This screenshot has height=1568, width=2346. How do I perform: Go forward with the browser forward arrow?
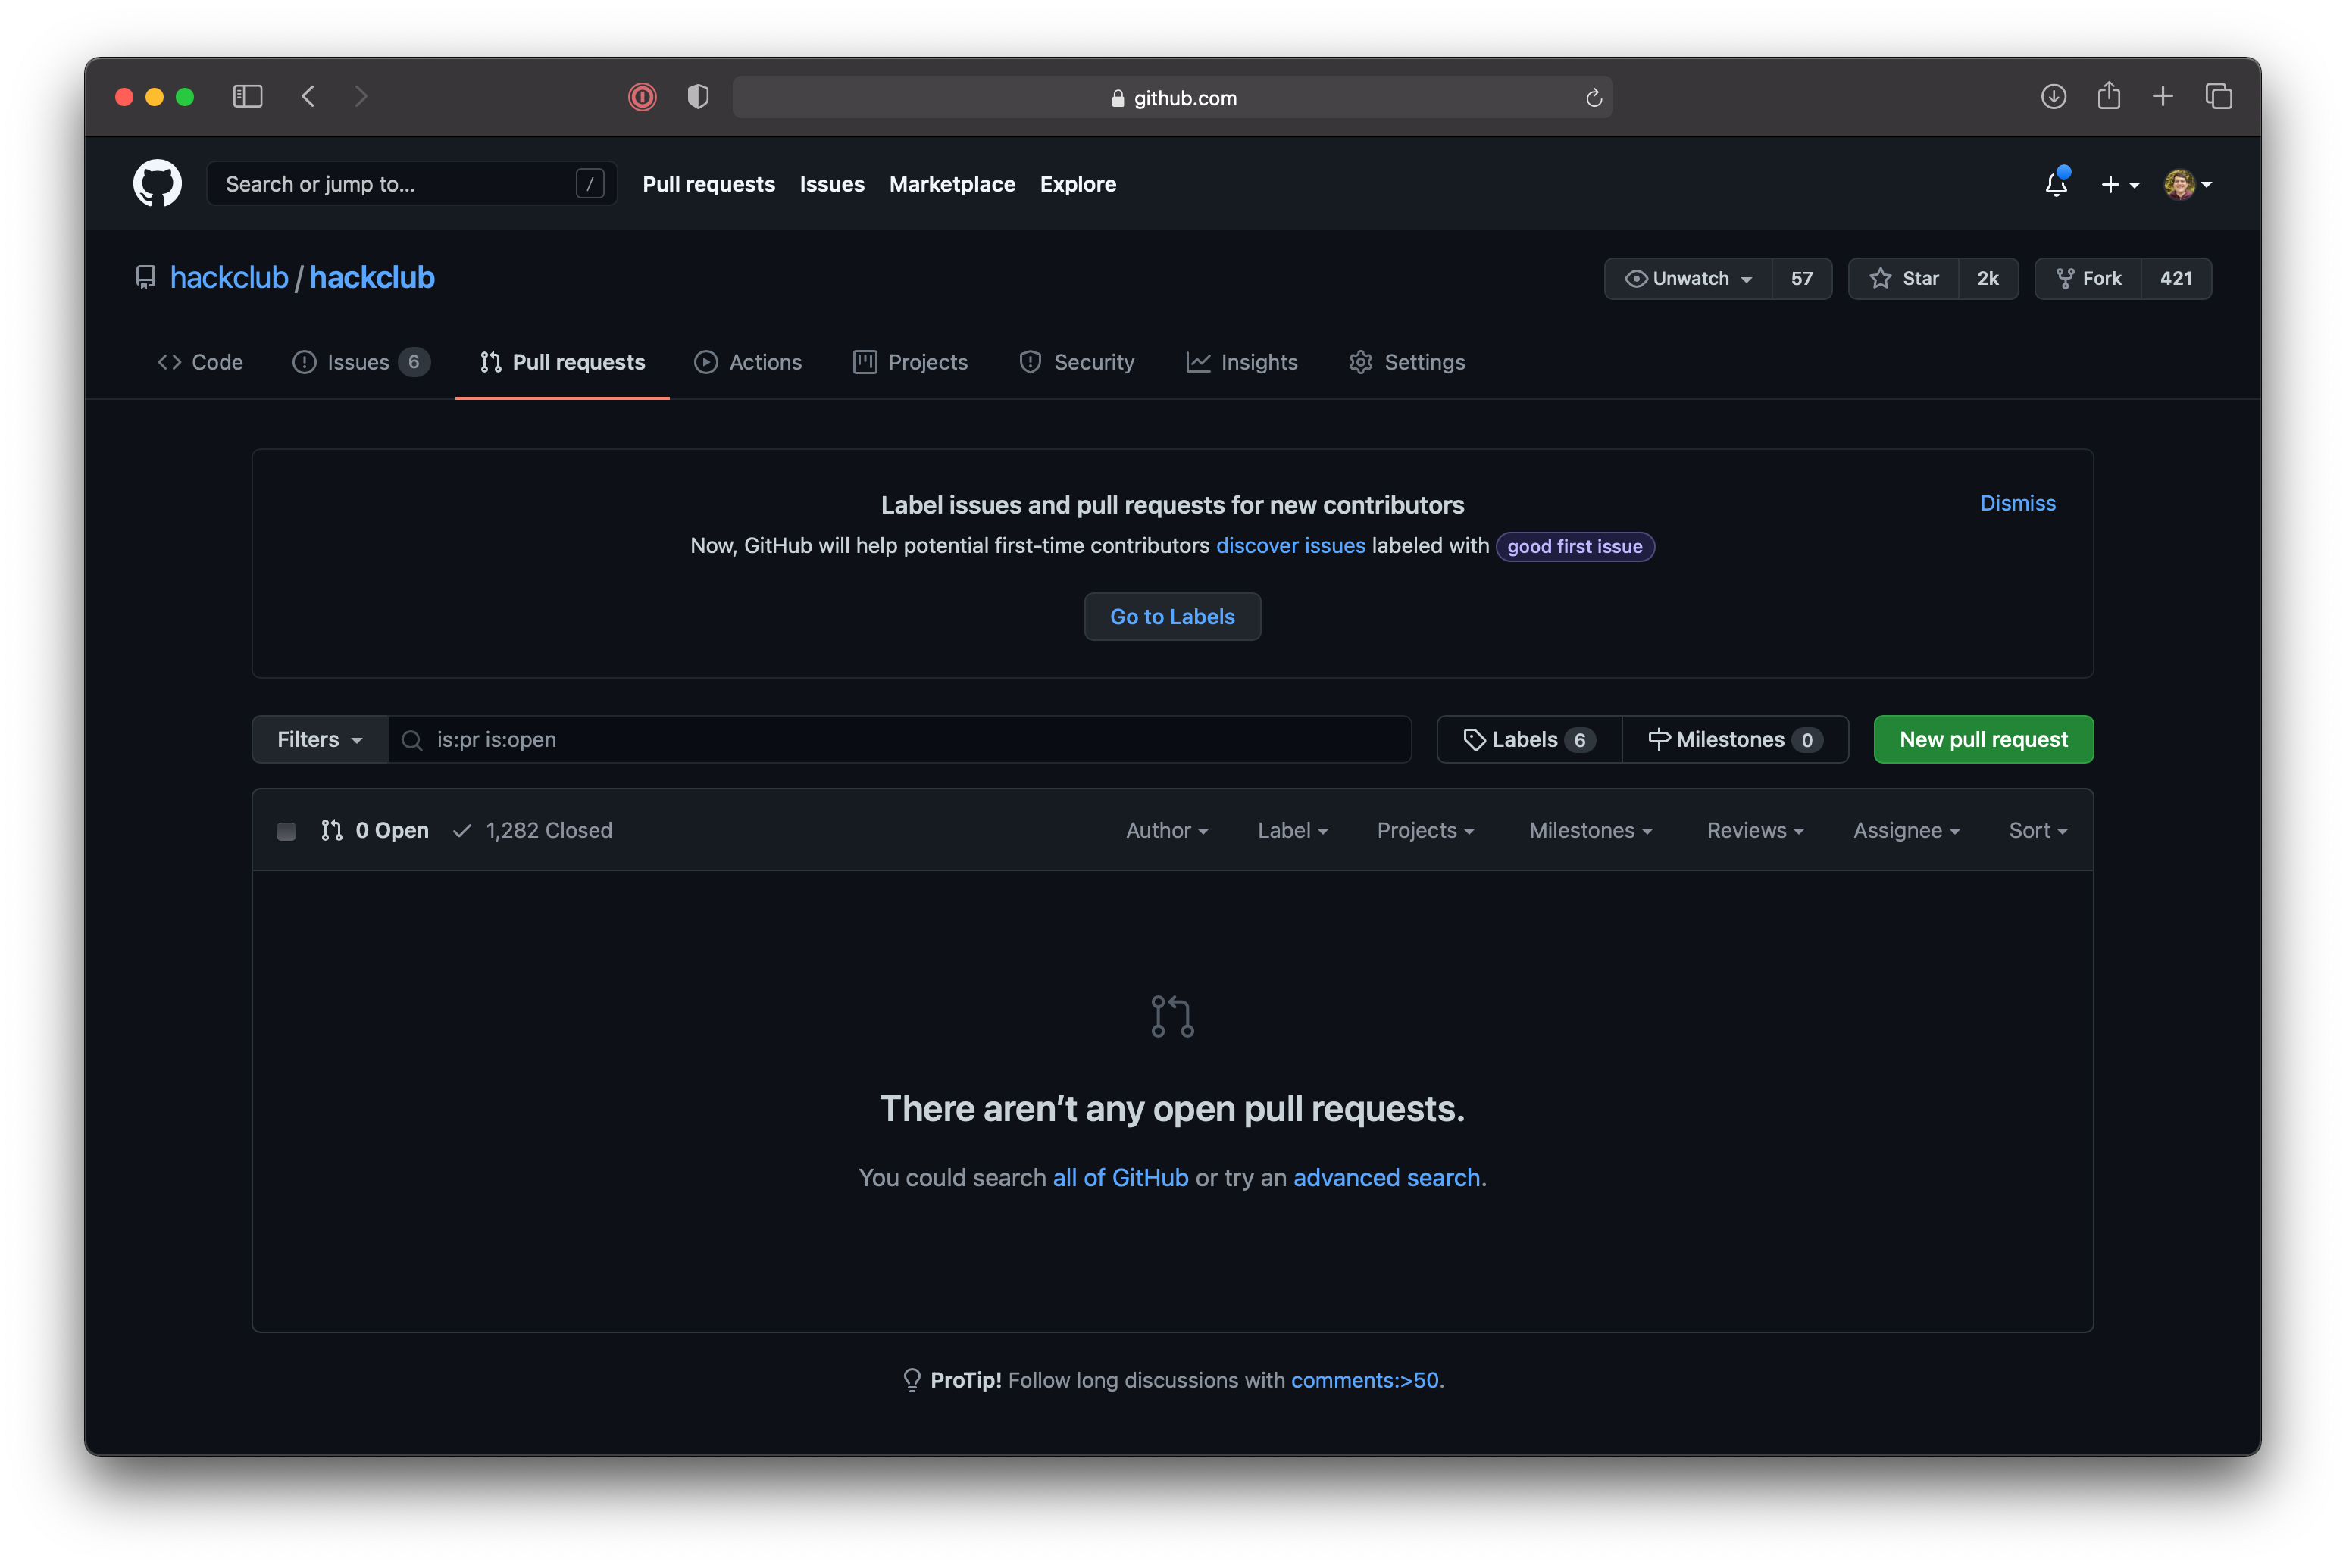(361, 97)
